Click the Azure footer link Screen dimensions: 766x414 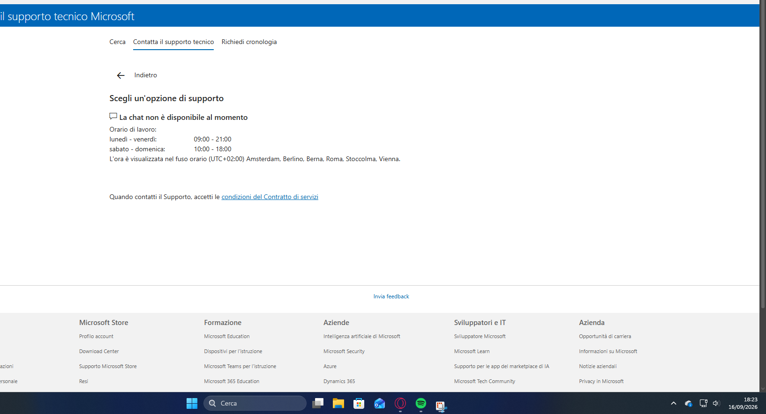tap(330, 366)
